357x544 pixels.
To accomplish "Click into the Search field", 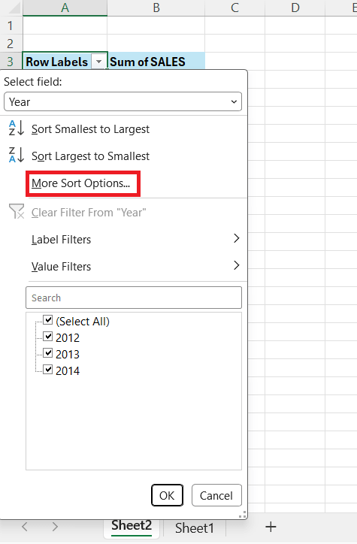I will pos(134,298).
